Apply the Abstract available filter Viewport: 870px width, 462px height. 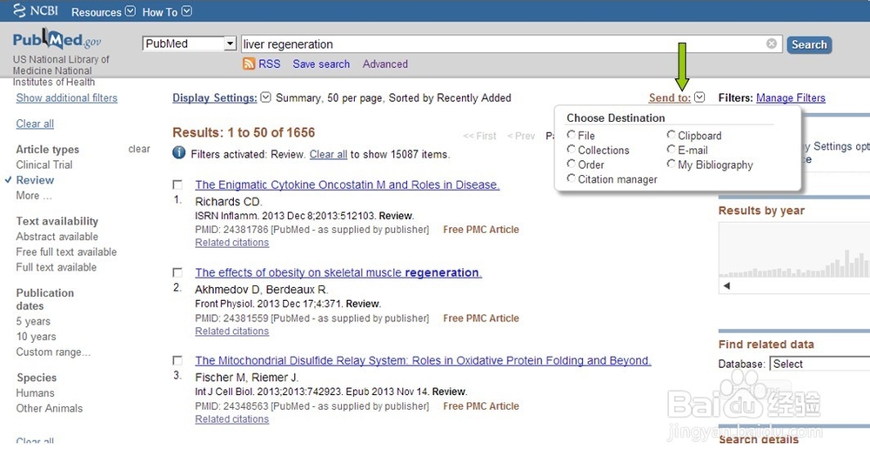point(57,237)
